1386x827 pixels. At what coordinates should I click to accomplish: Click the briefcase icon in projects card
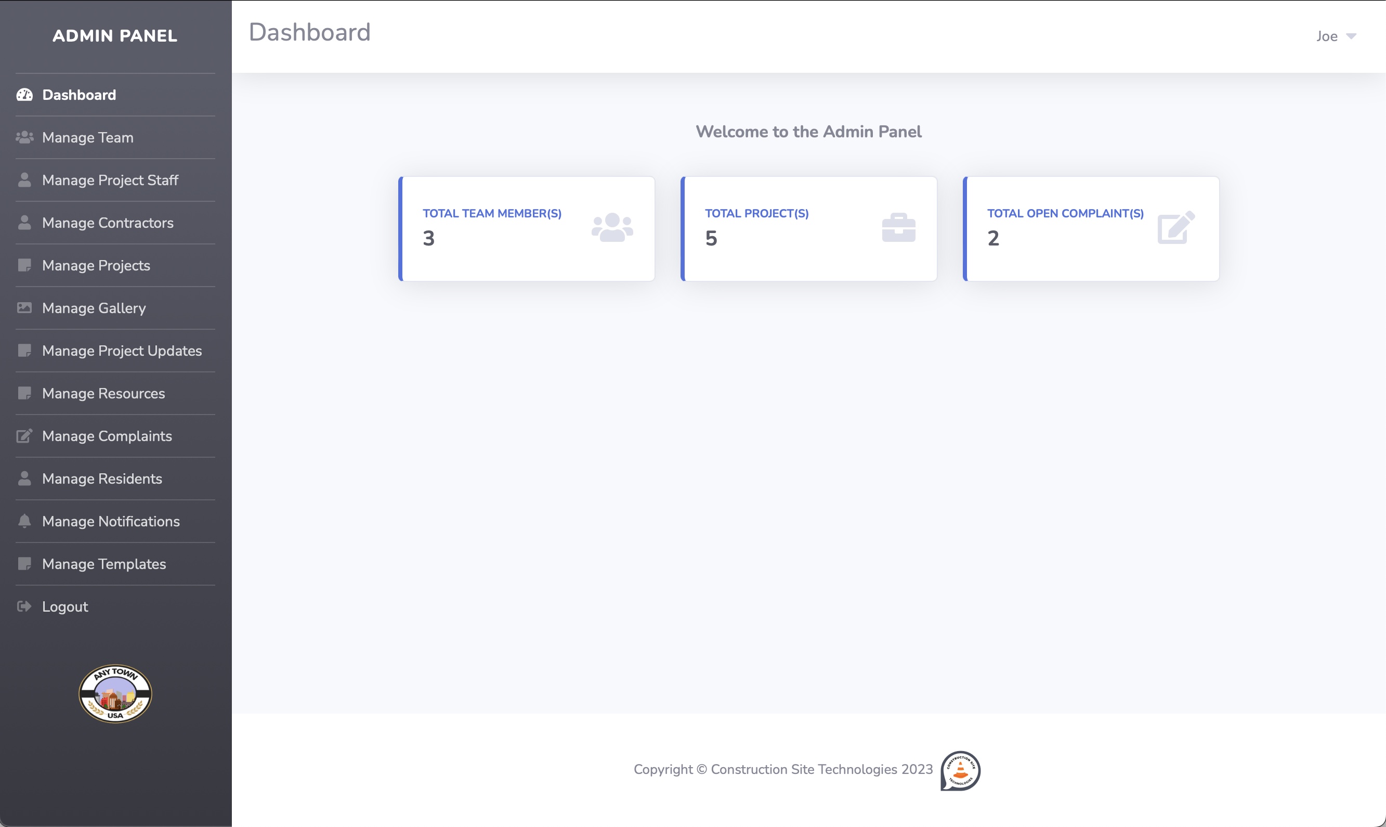pyautogui.click(x=898, y=227)
